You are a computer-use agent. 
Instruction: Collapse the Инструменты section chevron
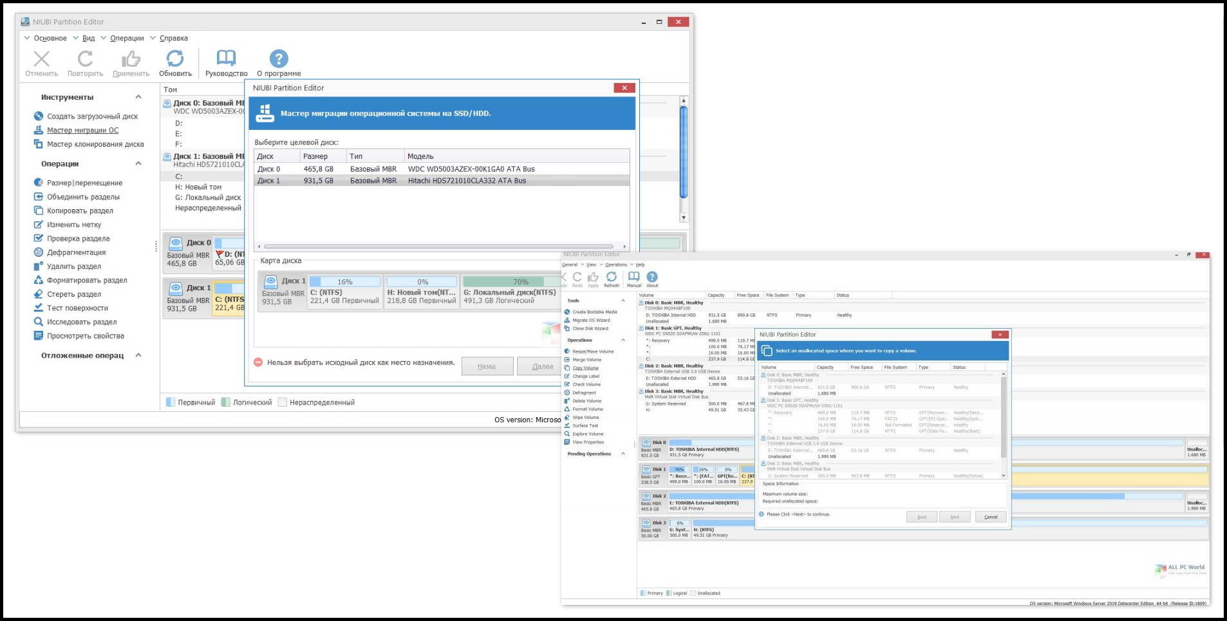click(x=138, y=97)
